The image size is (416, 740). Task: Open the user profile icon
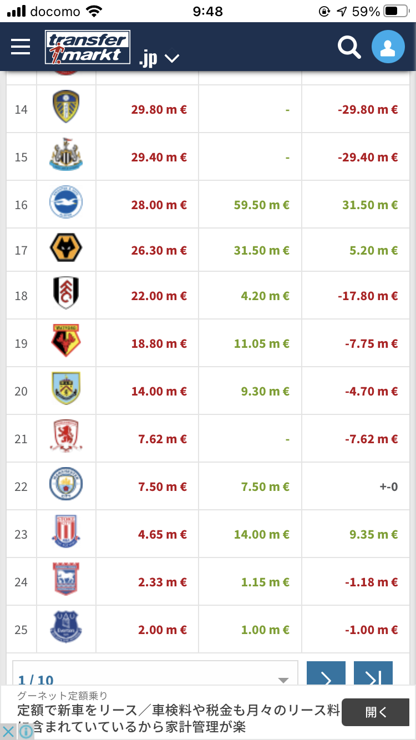tap(388, 47)
